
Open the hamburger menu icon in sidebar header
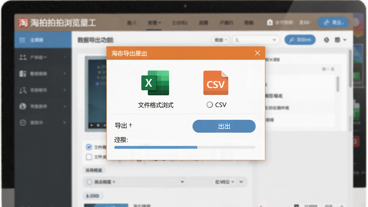point(22,40)
